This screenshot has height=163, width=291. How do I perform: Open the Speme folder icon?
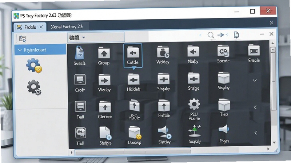223,51
